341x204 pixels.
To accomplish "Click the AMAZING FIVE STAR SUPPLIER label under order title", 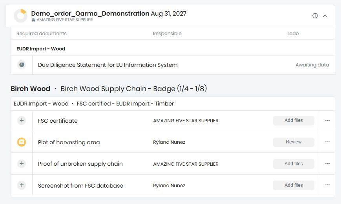I will tap(65, 20).
